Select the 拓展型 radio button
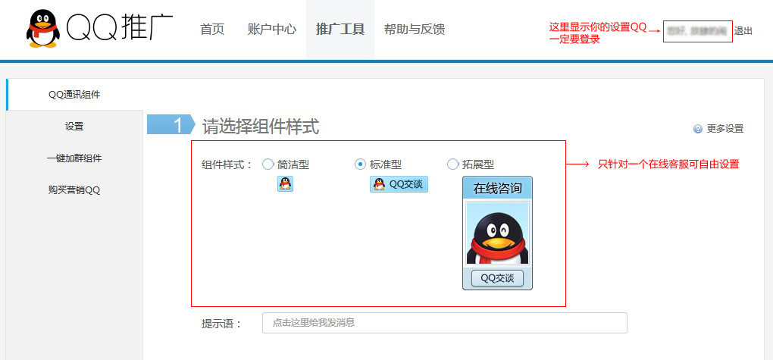Screen dimensions: 773x360 (452, 164)
